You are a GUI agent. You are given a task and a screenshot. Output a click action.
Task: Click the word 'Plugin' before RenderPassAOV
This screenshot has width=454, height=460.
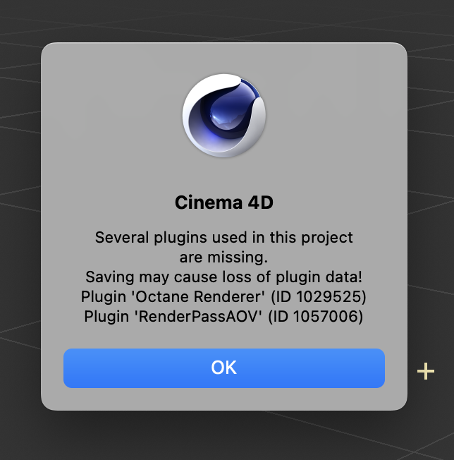[x=106, y=317]
